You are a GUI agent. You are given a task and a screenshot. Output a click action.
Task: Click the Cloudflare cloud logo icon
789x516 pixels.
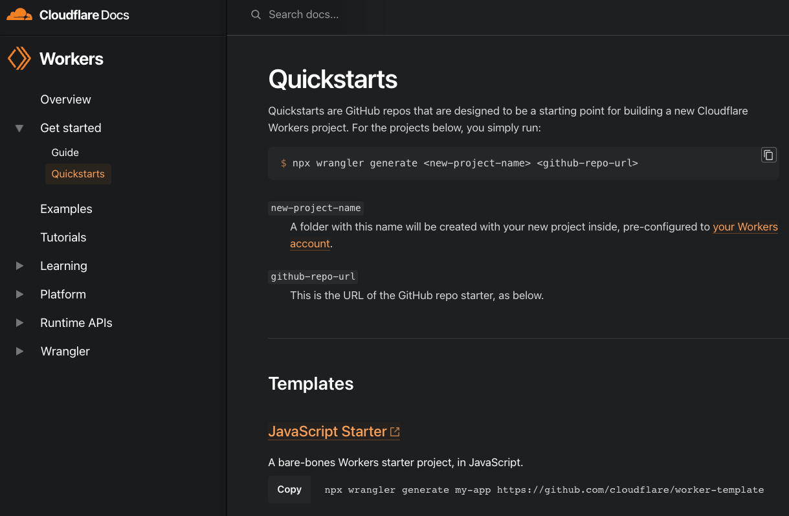(19, 14)
